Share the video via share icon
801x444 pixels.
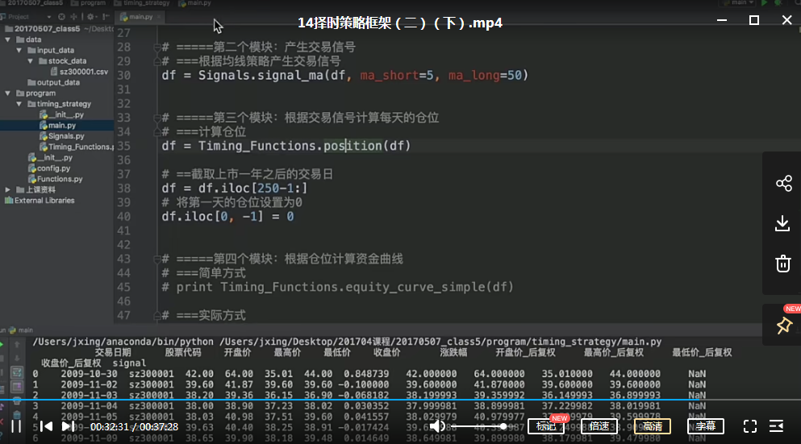783,183
